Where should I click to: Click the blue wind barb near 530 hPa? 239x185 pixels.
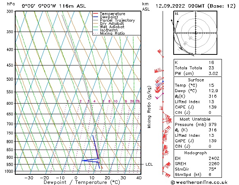(159, 84)
